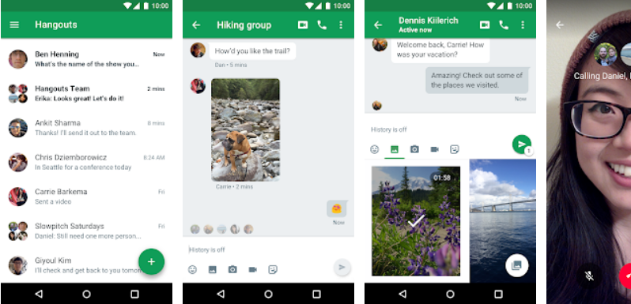This screenshot has height=304, width=631.
Task: Tap "How'd you like the trail?" message
Action: 252,51
